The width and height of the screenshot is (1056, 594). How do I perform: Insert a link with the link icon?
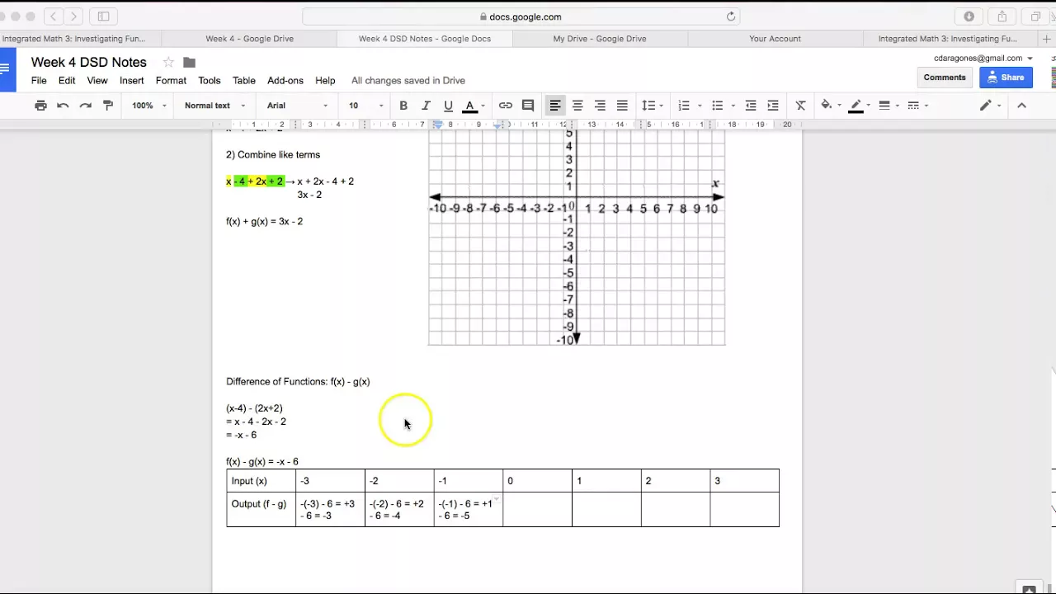506,106
